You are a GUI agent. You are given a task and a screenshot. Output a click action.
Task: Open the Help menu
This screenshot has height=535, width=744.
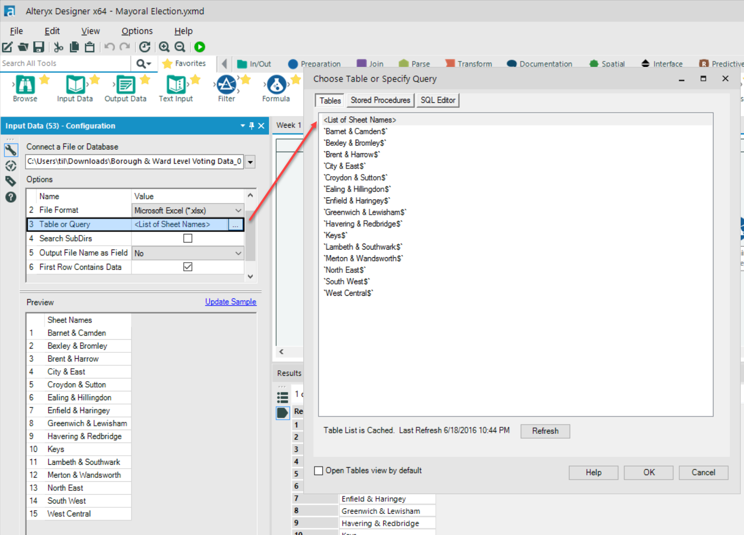point(183,31)
